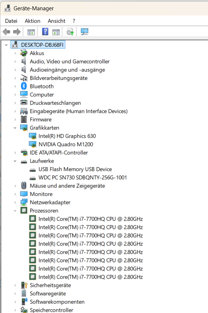Select the Druckwarteschlangen label
The width and height of the screenshot is (208, 313).
55,103
